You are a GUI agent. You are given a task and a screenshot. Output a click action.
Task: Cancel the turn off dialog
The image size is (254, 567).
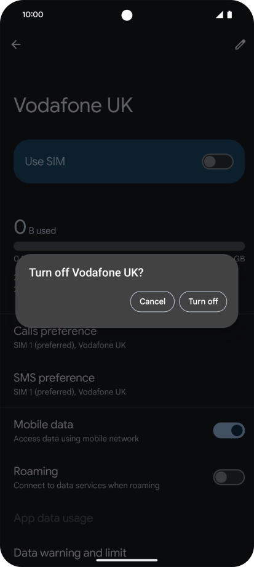153,301
